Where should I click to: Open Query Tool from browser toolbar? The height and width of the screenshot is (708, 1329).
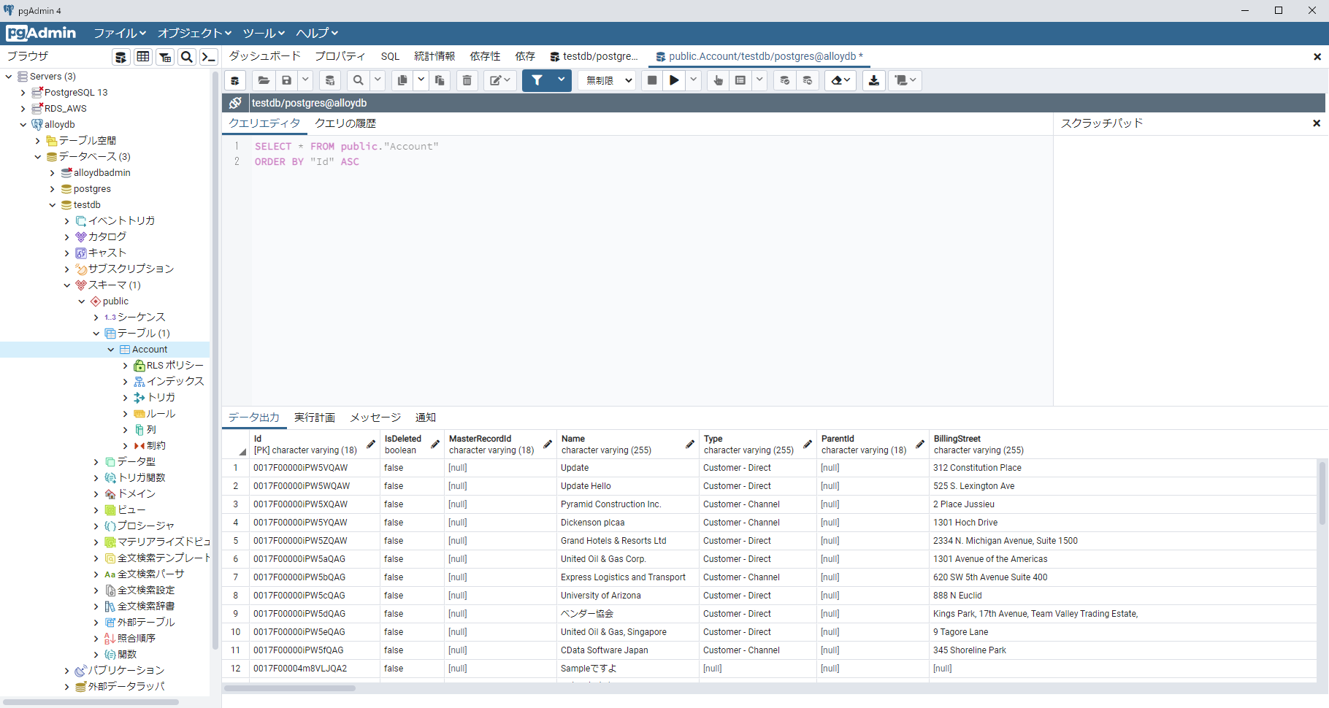click(121, 57)
